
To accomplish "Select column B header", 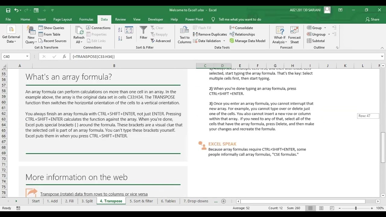I will pos(114,66).
